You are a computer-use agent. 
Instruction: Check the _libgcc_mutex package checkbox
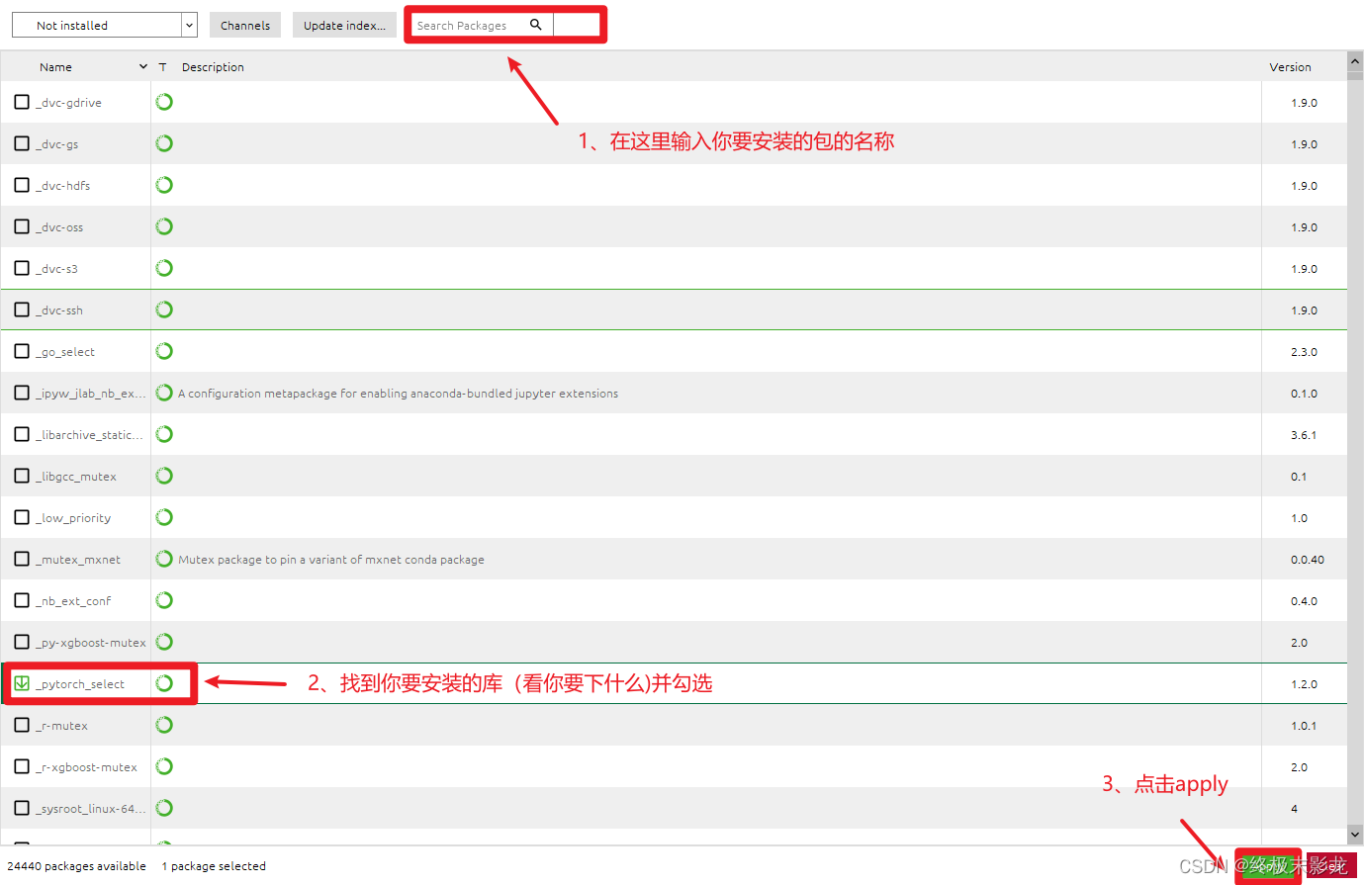click(22, 476)
